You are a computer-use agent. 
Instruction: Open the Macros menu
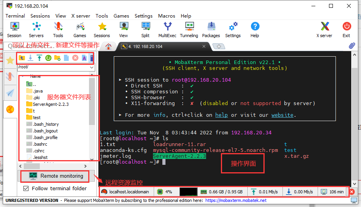pos(167,16)
